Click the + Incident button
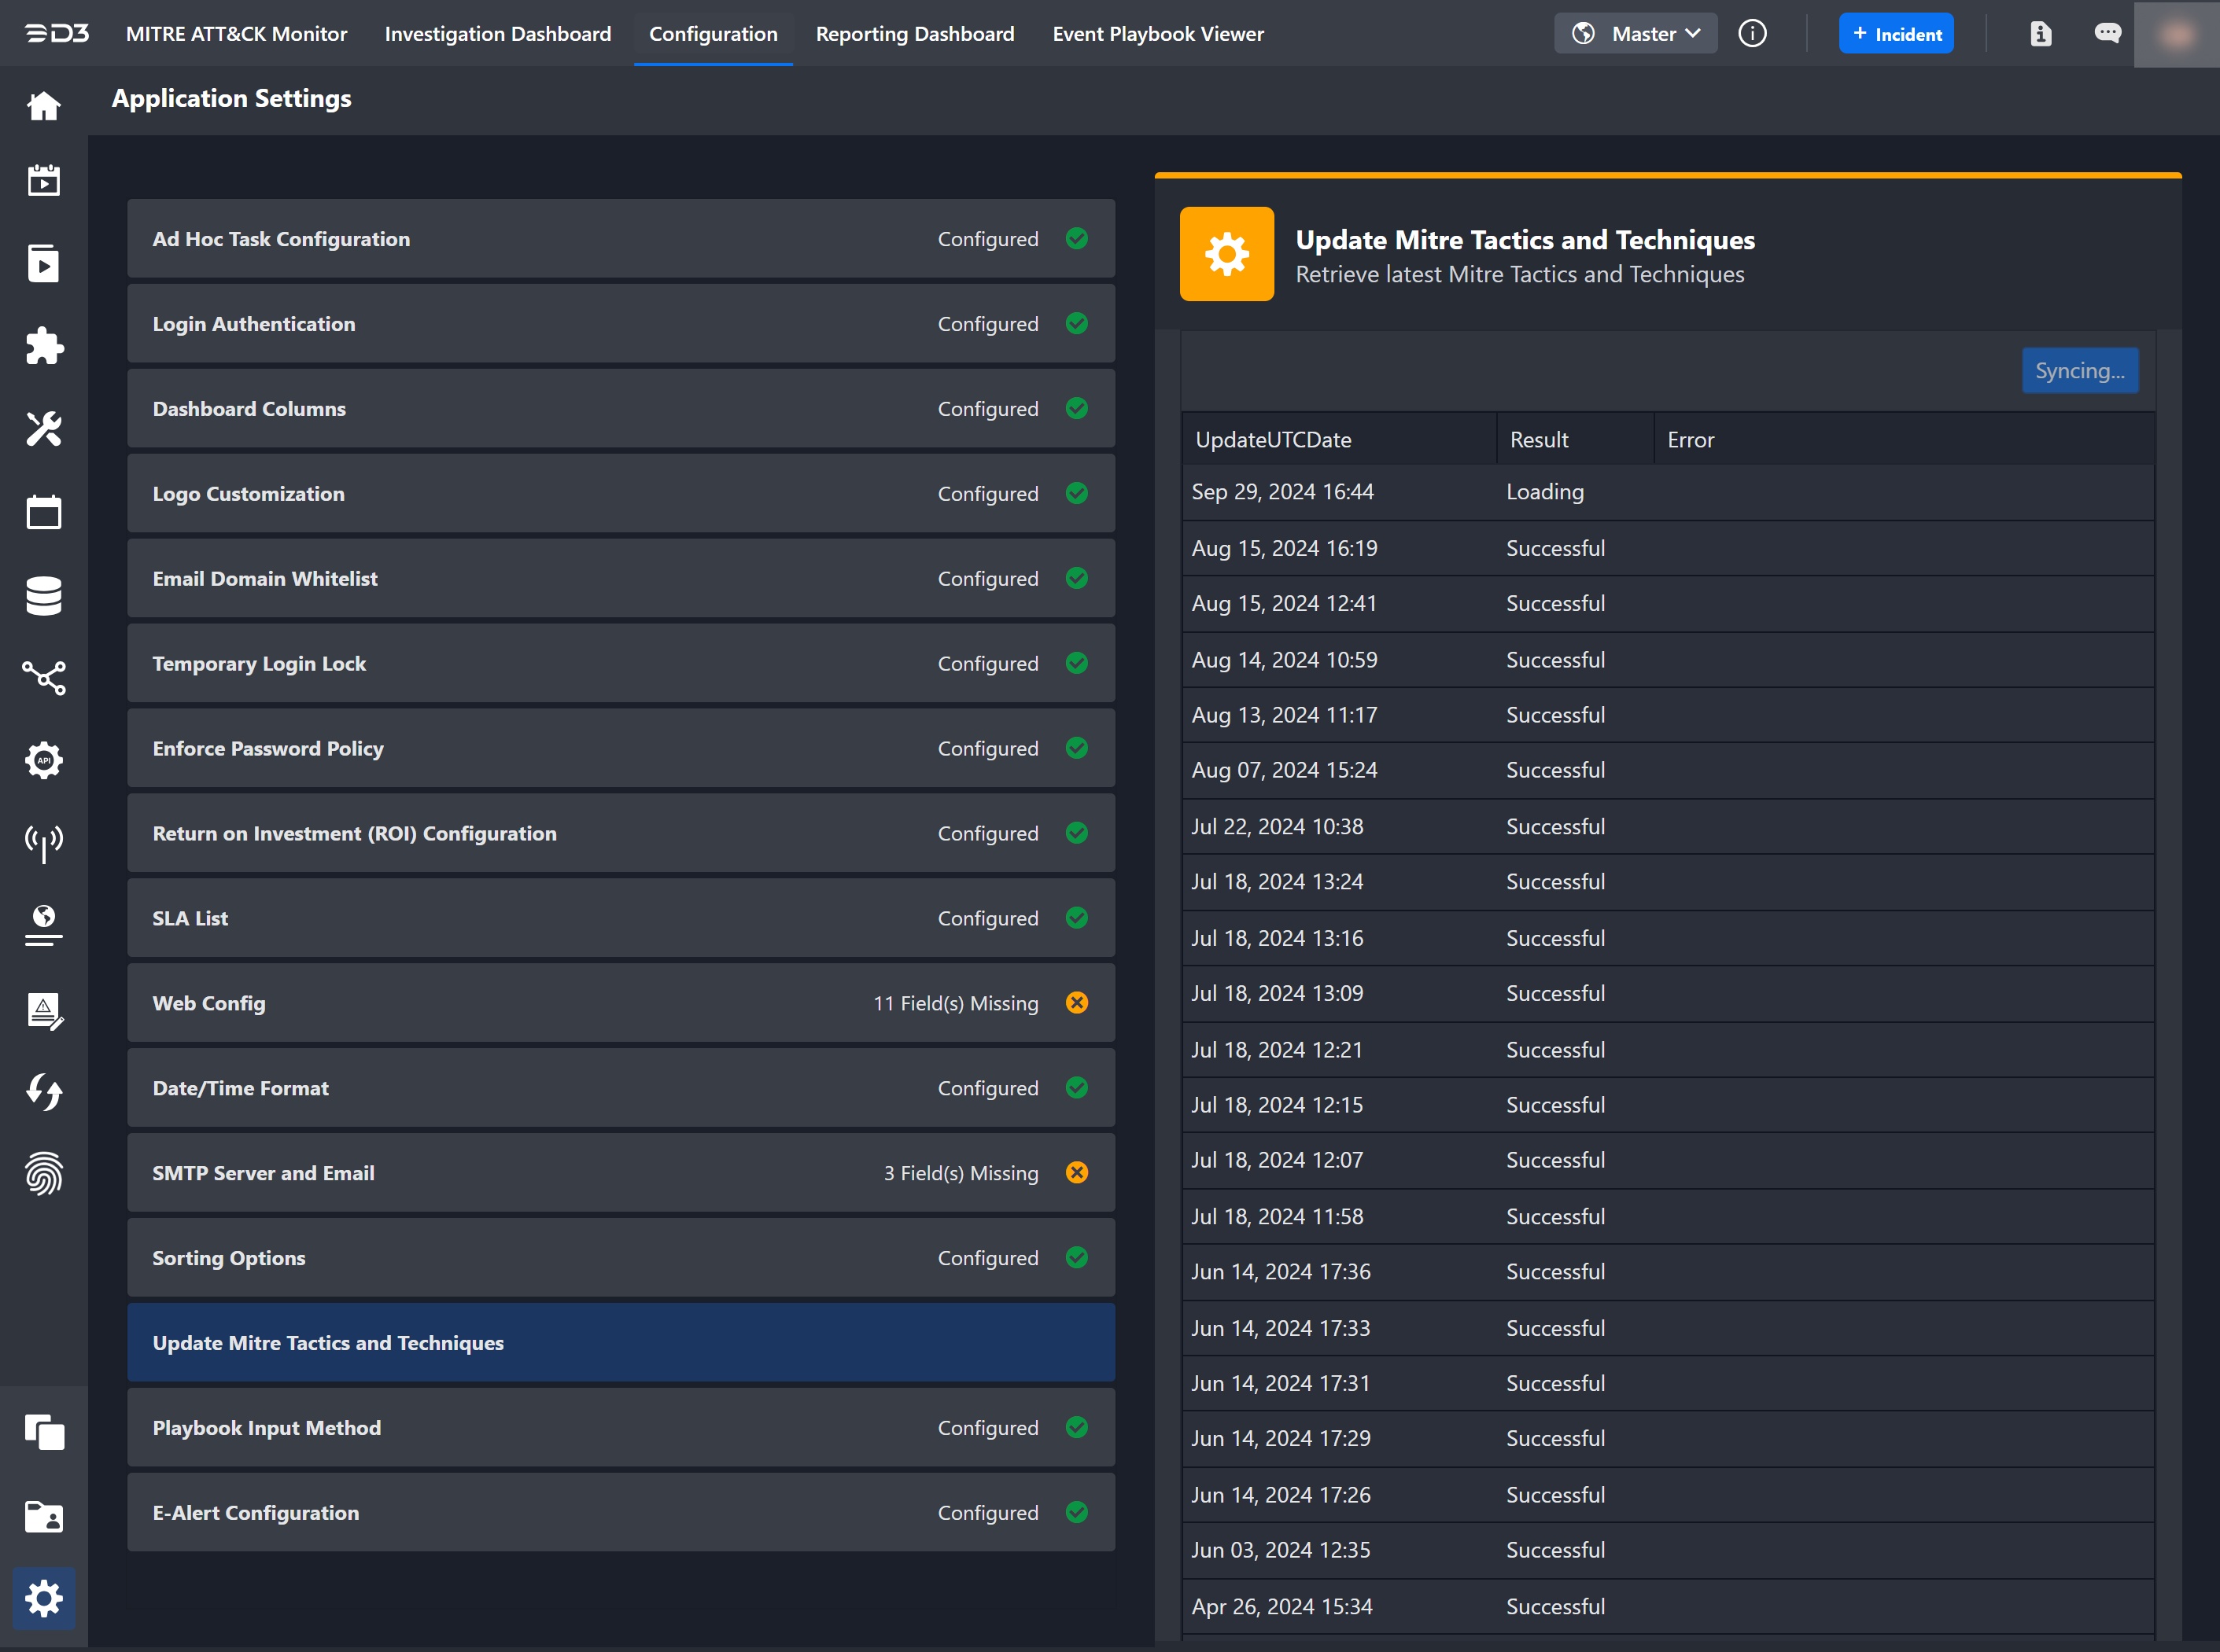 click(x=1895, y=34)
